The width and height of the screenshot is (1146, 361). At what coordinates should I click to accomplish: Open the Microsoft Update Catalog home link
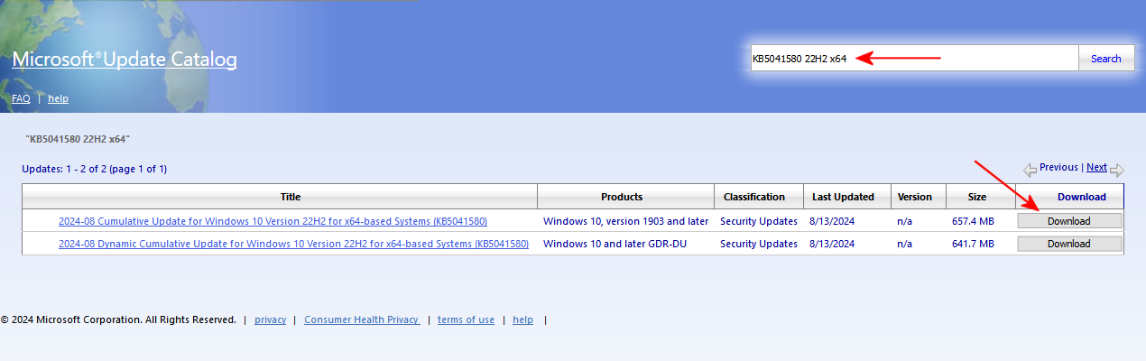(x=125, y=60)
